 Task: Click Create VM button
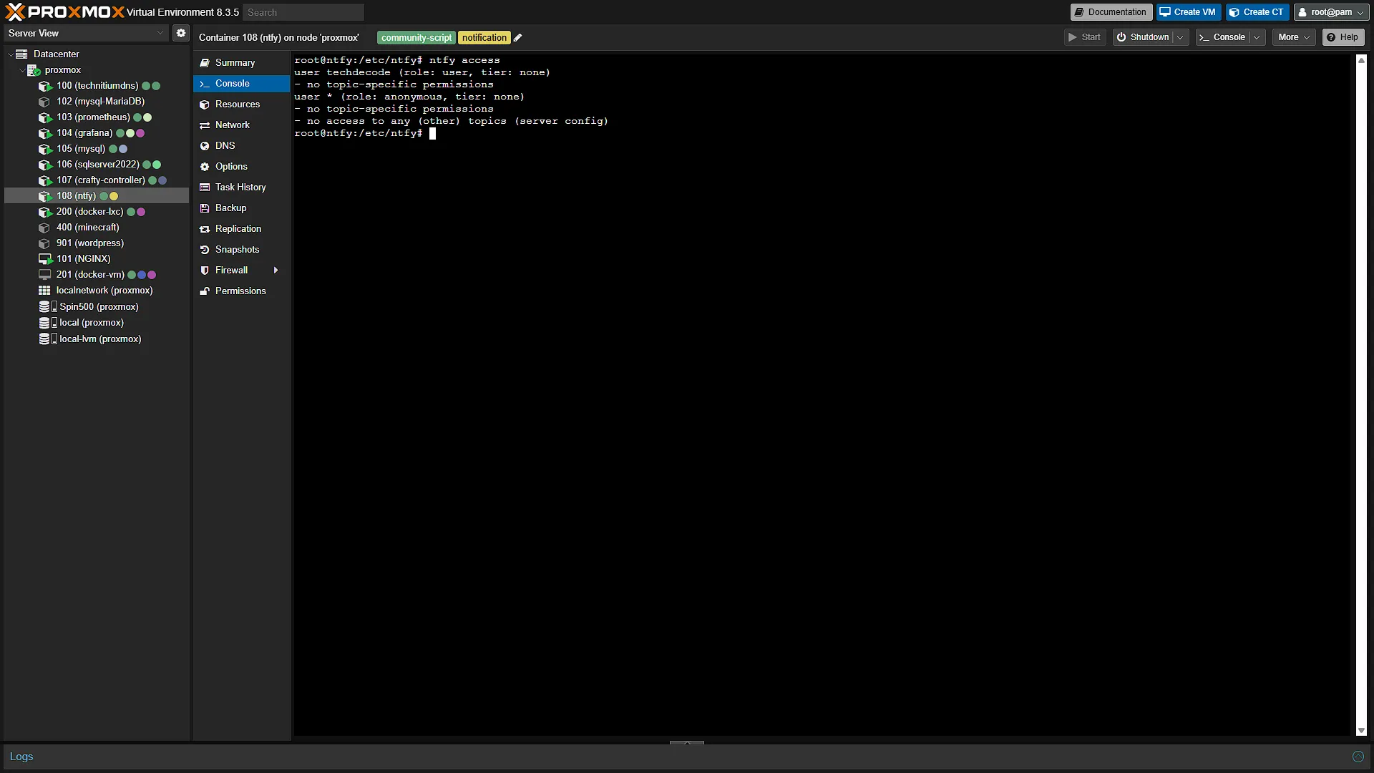coord(1188,12)
